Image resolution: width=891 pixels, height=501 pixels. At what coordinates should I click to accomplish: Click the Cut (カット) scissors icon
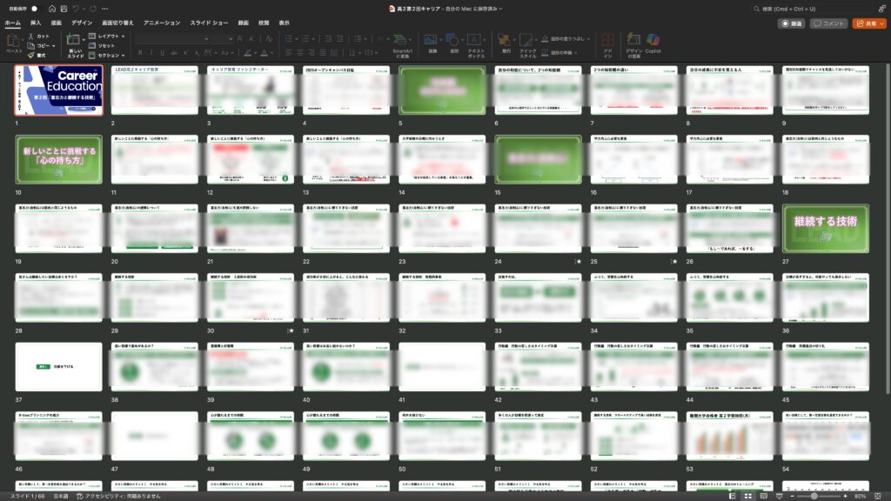30,36
